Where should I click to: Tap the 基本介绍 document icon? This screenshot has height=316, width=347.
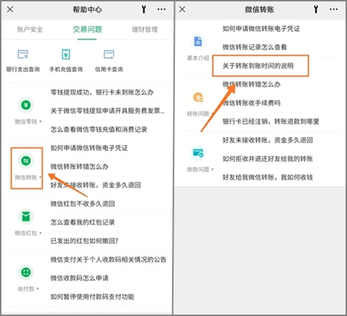coord(198,42)
